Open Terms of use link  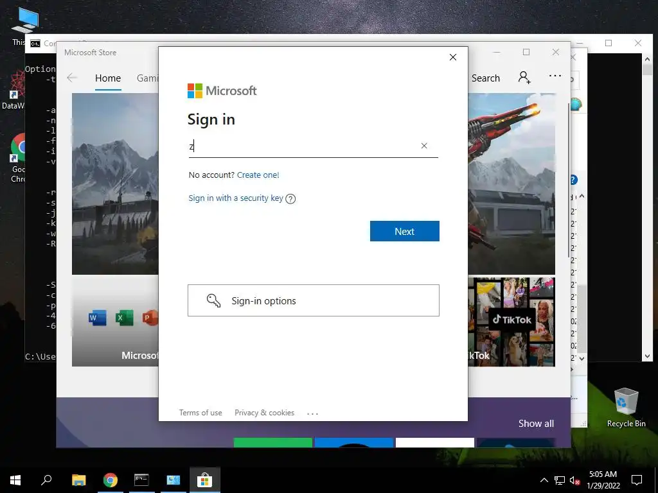200,413
